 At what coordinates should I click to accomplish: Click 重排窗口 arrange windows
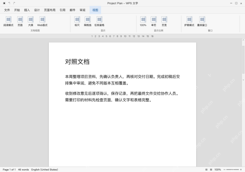tap(202, 21)
